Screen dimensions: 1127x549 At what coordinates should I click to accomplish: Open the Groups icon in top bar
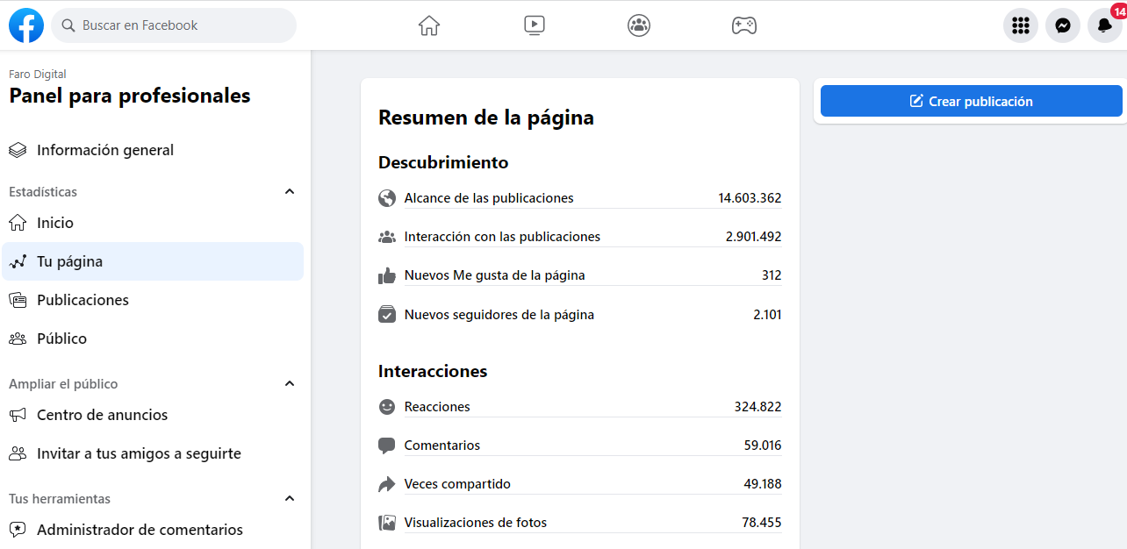pos(639,25)
